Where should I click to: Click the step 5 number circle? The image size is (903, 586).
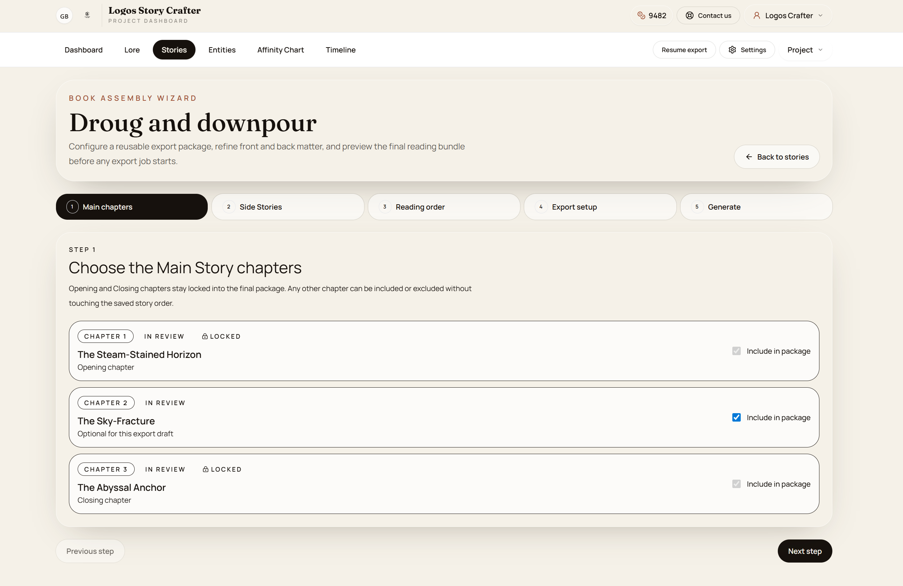[697, 207]
